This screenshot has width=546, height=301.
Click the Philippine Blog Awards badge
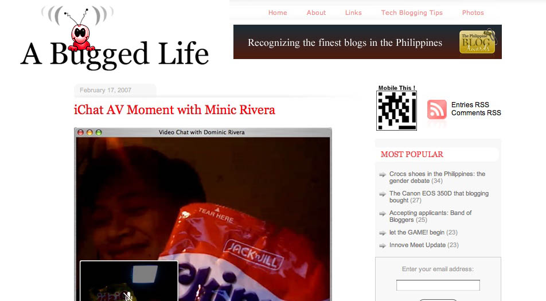tap(477, 42)
